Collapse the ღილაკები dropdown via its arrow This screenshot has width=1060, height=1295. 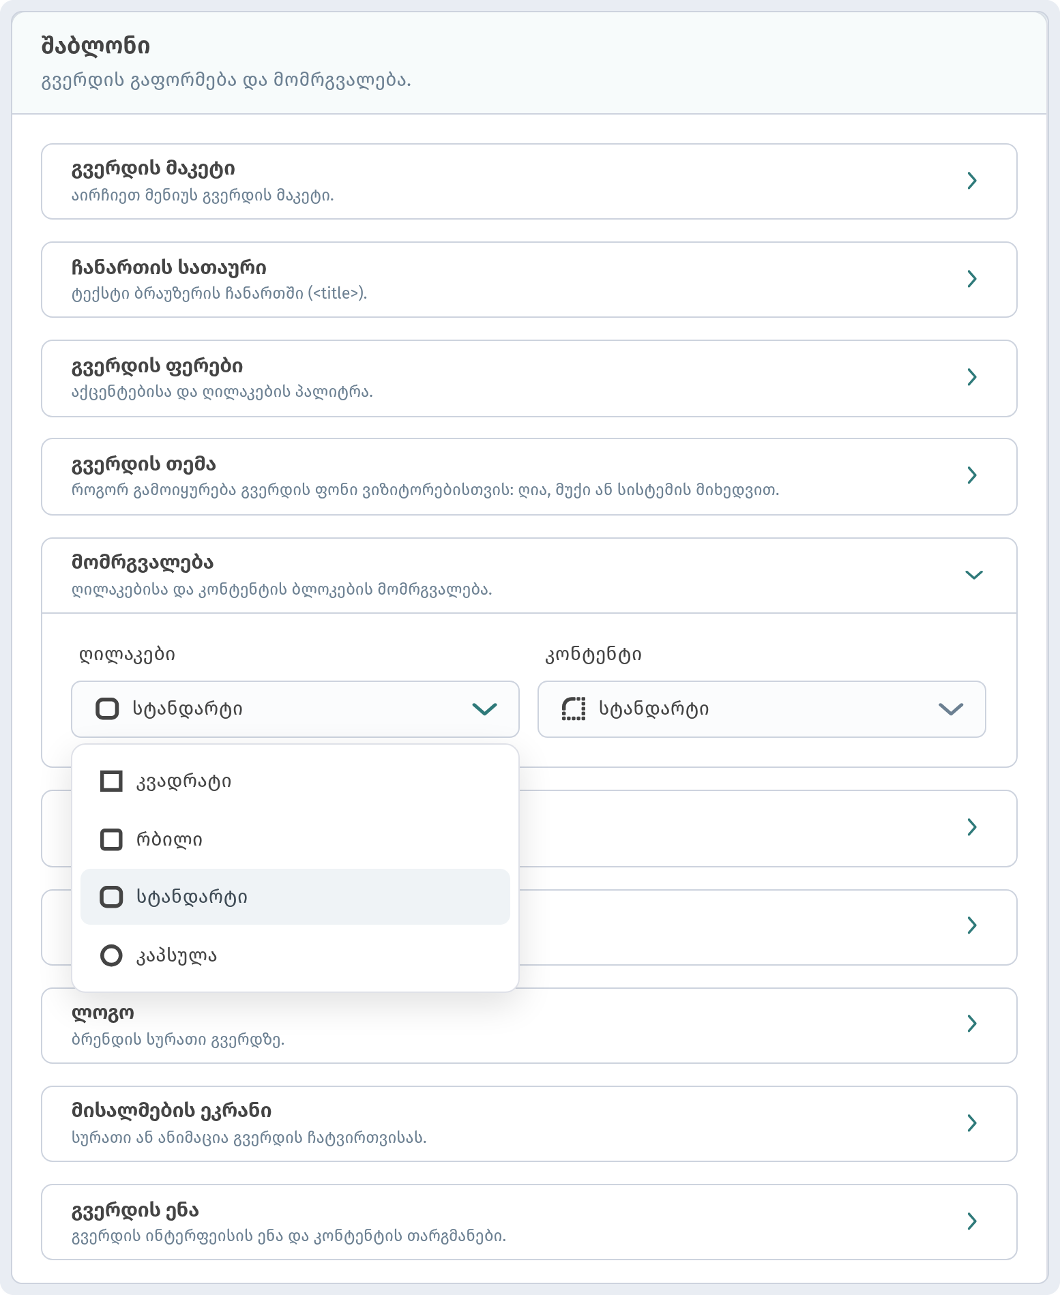484,709
